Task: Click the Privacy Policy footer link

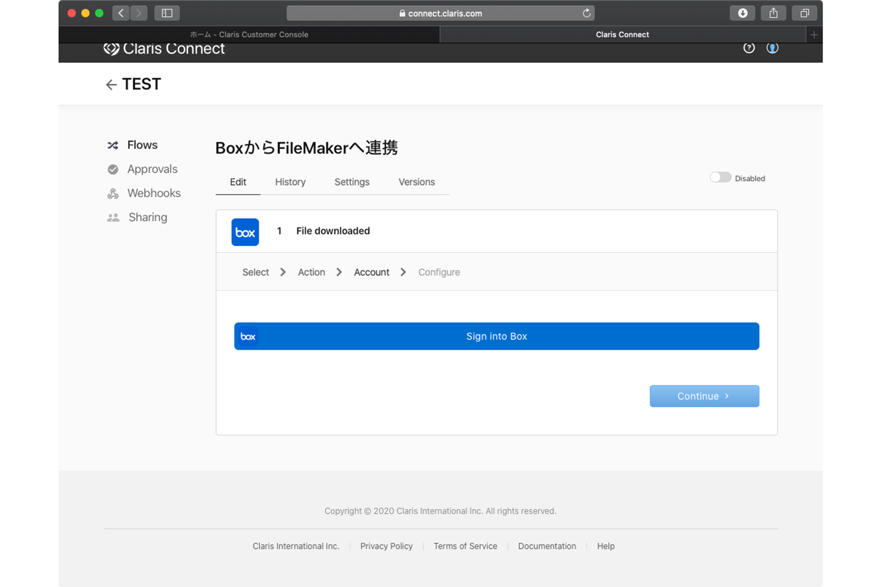Action: pos(386,546)
